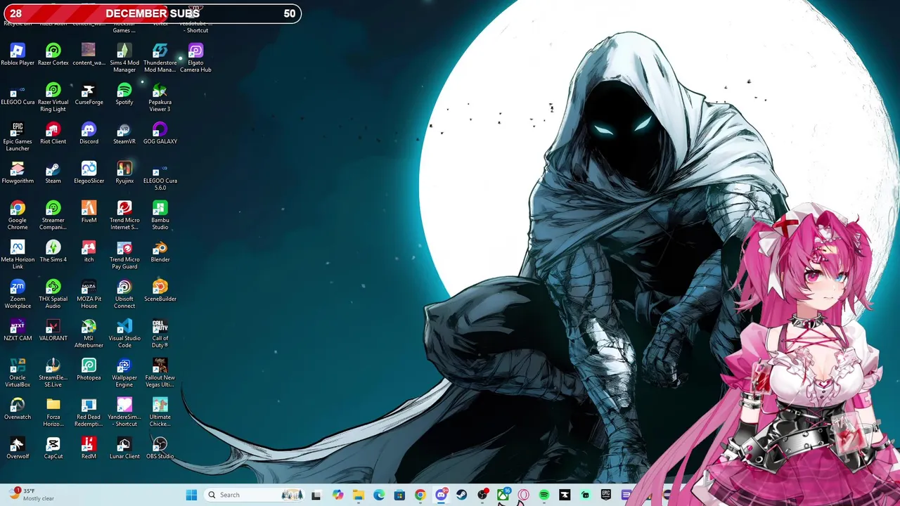This screenshot has height=506, width=900.
Task: Open the Oracle VirtualBox desktop icon
Action: pos(18,373)
